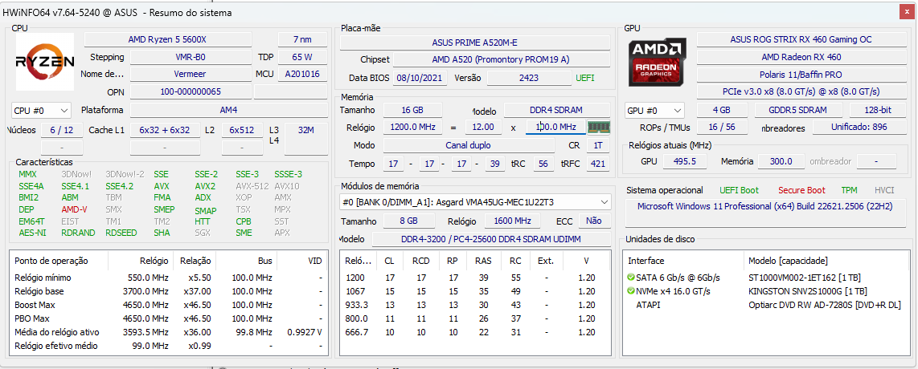Select the 933.3 memory timing row
This screenshot has height=369, width=918.
[475, 305]
